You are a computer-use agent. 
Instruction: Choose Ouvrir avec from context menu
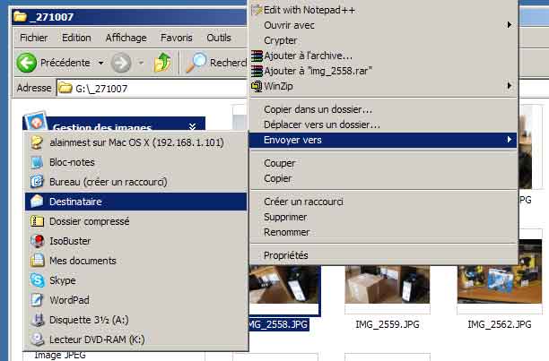point(383,25)
